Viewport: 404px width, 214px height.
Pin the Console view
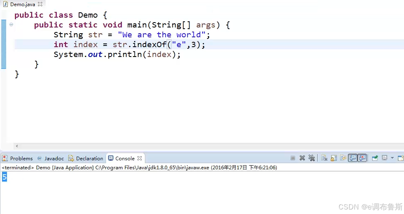coord(375,158)
